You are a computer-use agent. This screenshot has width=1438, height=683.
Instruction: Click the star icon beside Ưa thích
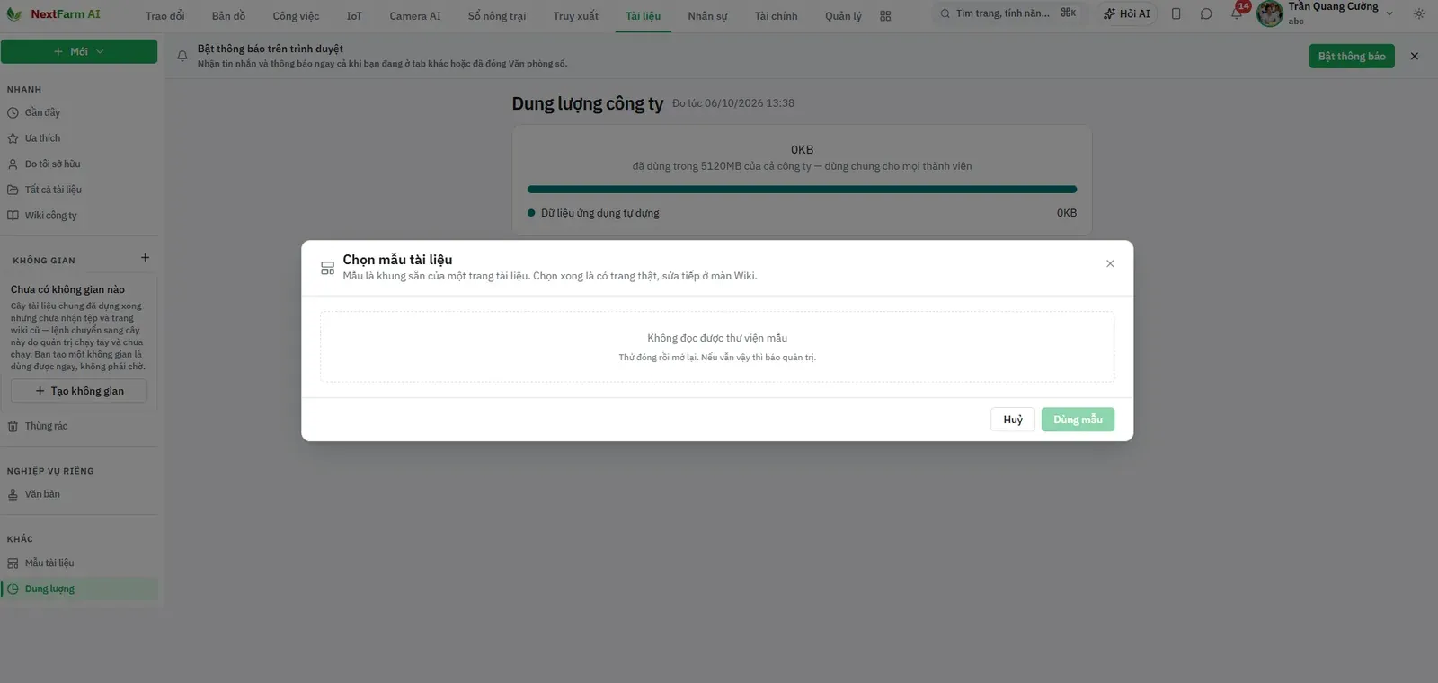(x=13, y=138)
